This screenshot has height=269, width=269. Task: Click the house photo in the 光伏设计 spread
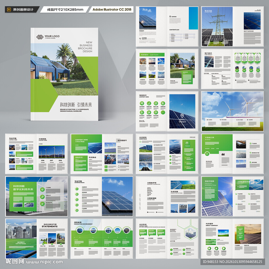(x=182, y=65)
